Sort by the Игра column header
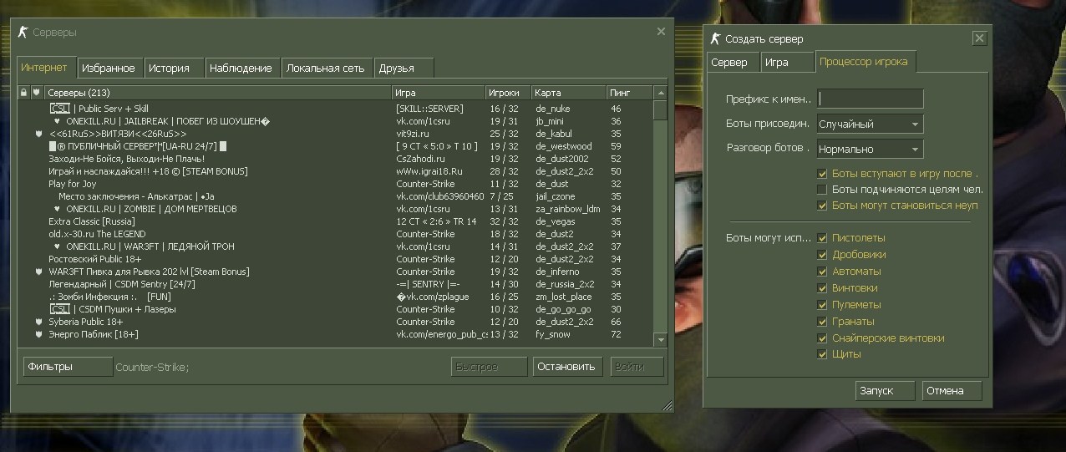The height and width of the screenshot is (452, 1066). point(439,93)
